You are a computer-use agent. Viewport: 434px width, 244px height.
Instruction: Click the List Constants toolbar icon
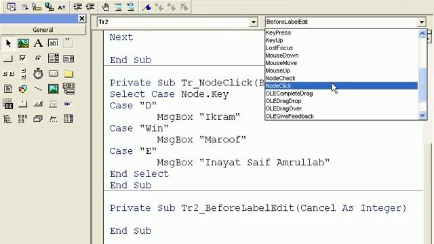pos(24,7)
